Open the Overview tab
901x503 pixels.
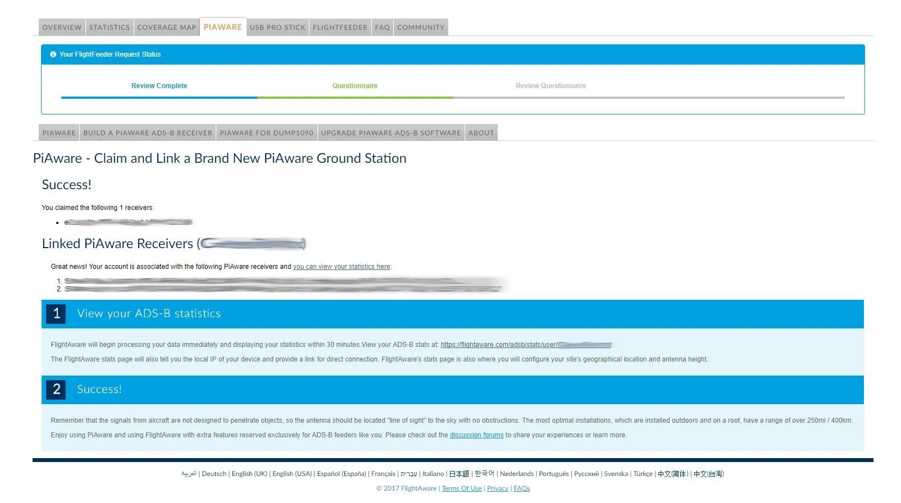click(x=62, y=28)
